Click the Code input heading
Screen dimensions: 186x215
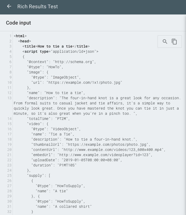(x=18, y=23)
